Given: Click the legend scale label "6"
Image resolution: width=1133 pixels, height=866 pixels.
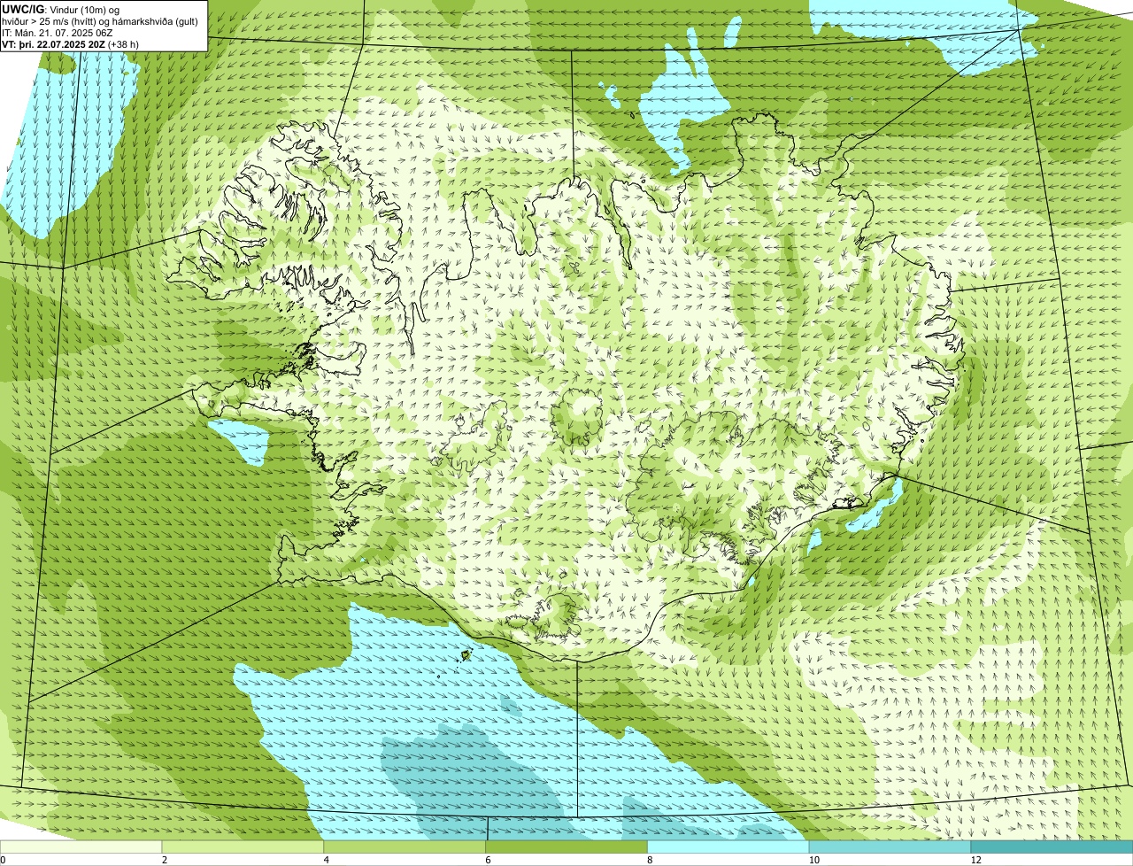Looking at the screenshot, I should [488, 860].
